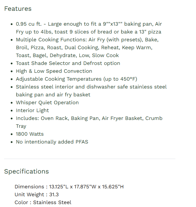Click the Interior Light bullet

coord(33,110)
